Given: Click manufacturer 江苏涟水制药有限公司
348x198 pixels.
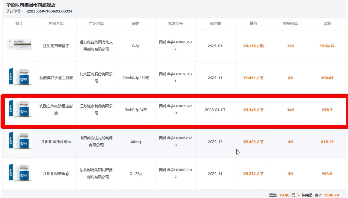Looking at the screenshot, I should 96,109.
